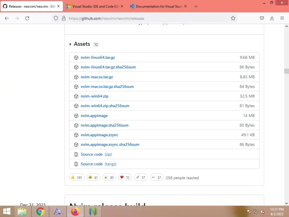Click heart reaction with 72

click(125, 177)
